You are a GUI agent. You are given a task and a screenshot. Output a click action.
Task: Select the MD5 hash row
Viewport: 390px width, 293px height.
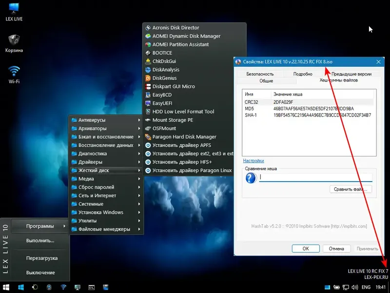309,109
